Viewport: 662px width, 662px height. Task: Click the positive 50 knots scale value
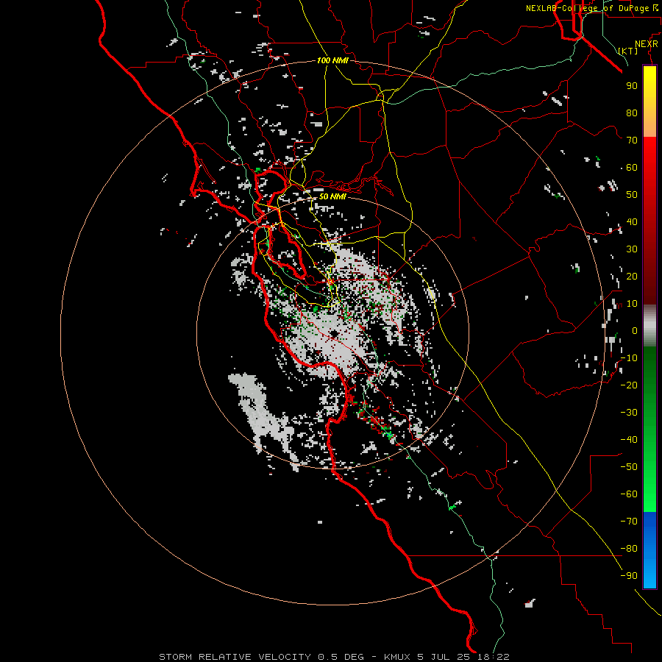632,195
